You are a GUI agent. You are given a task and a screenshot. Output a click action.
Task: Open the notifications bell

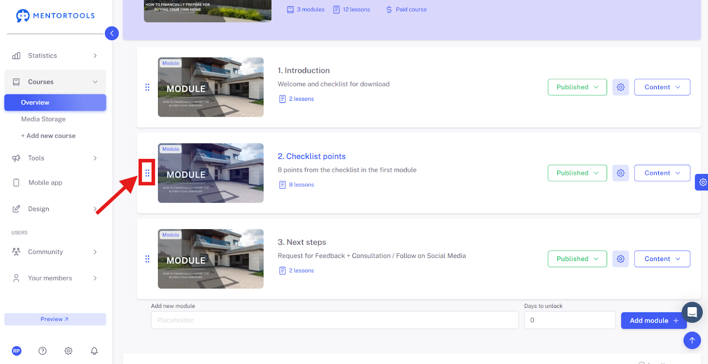tap(94, 351)
